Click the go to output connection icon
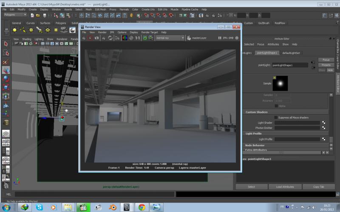 coord(314,68)
